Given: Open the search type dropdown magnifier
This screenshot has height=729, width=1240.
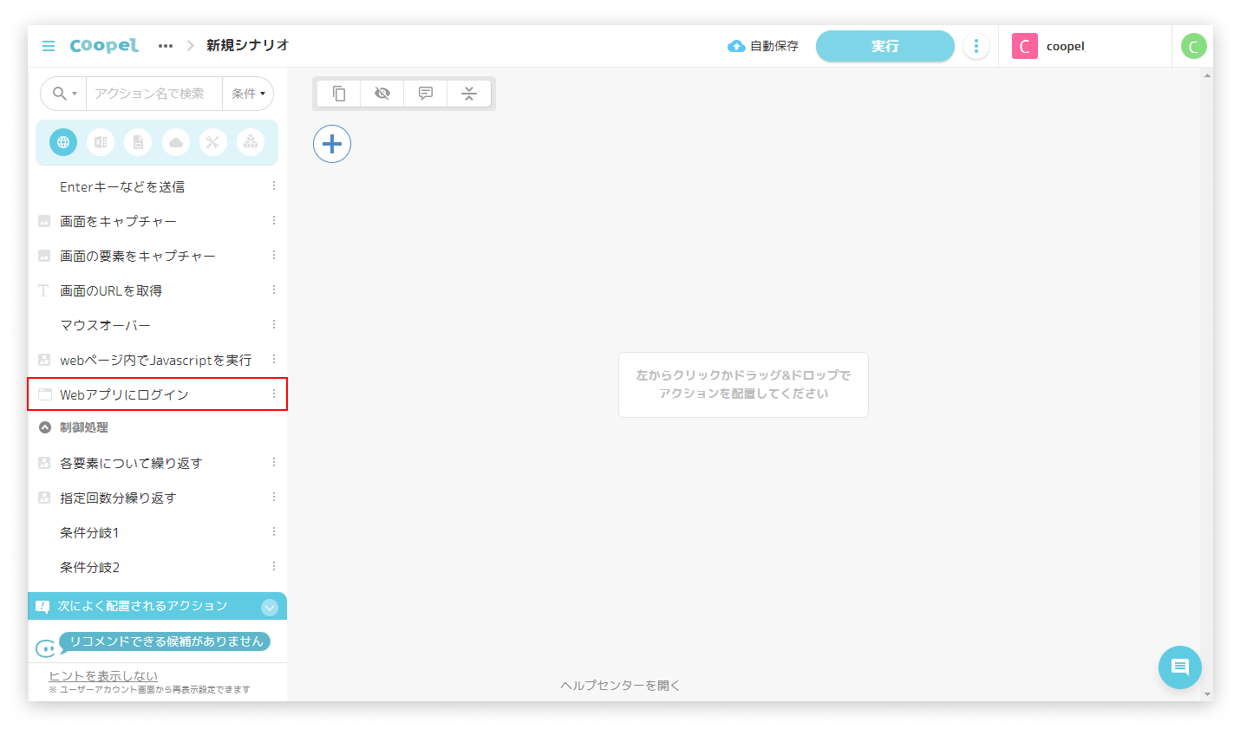Looking at the screenshot, I should click(x=64, y=93).
